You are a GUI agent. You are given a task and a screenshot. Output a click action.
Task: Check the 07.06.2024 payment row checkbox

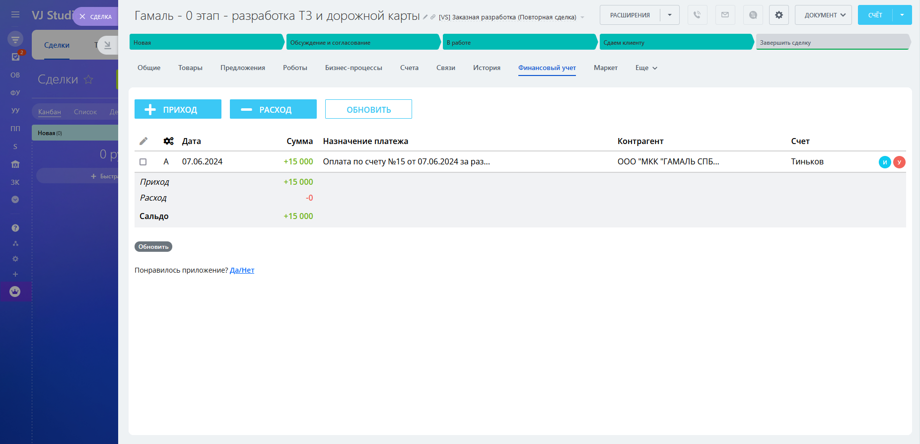143,162
